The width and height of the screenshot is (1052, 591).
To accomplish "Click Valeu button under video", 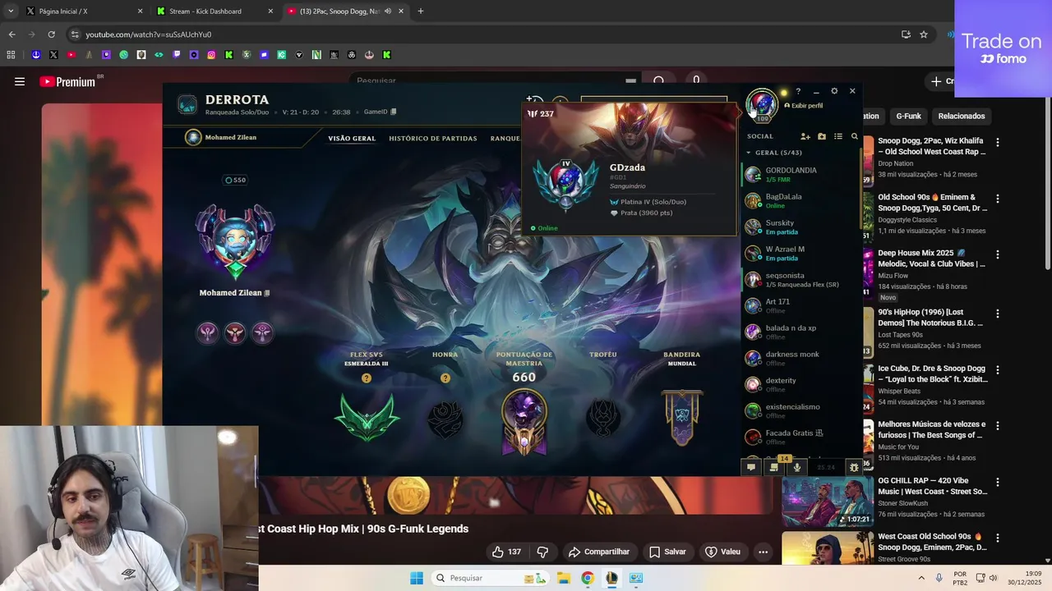I will [722, 552].
